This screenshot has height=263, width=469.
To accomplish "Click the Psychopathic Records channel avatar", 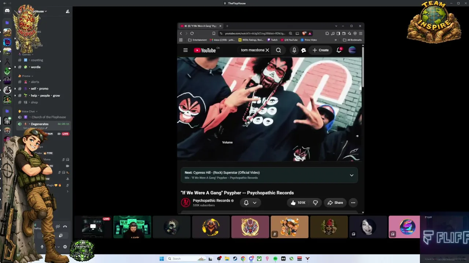I will pyautogui.click(x=186, y=202).
